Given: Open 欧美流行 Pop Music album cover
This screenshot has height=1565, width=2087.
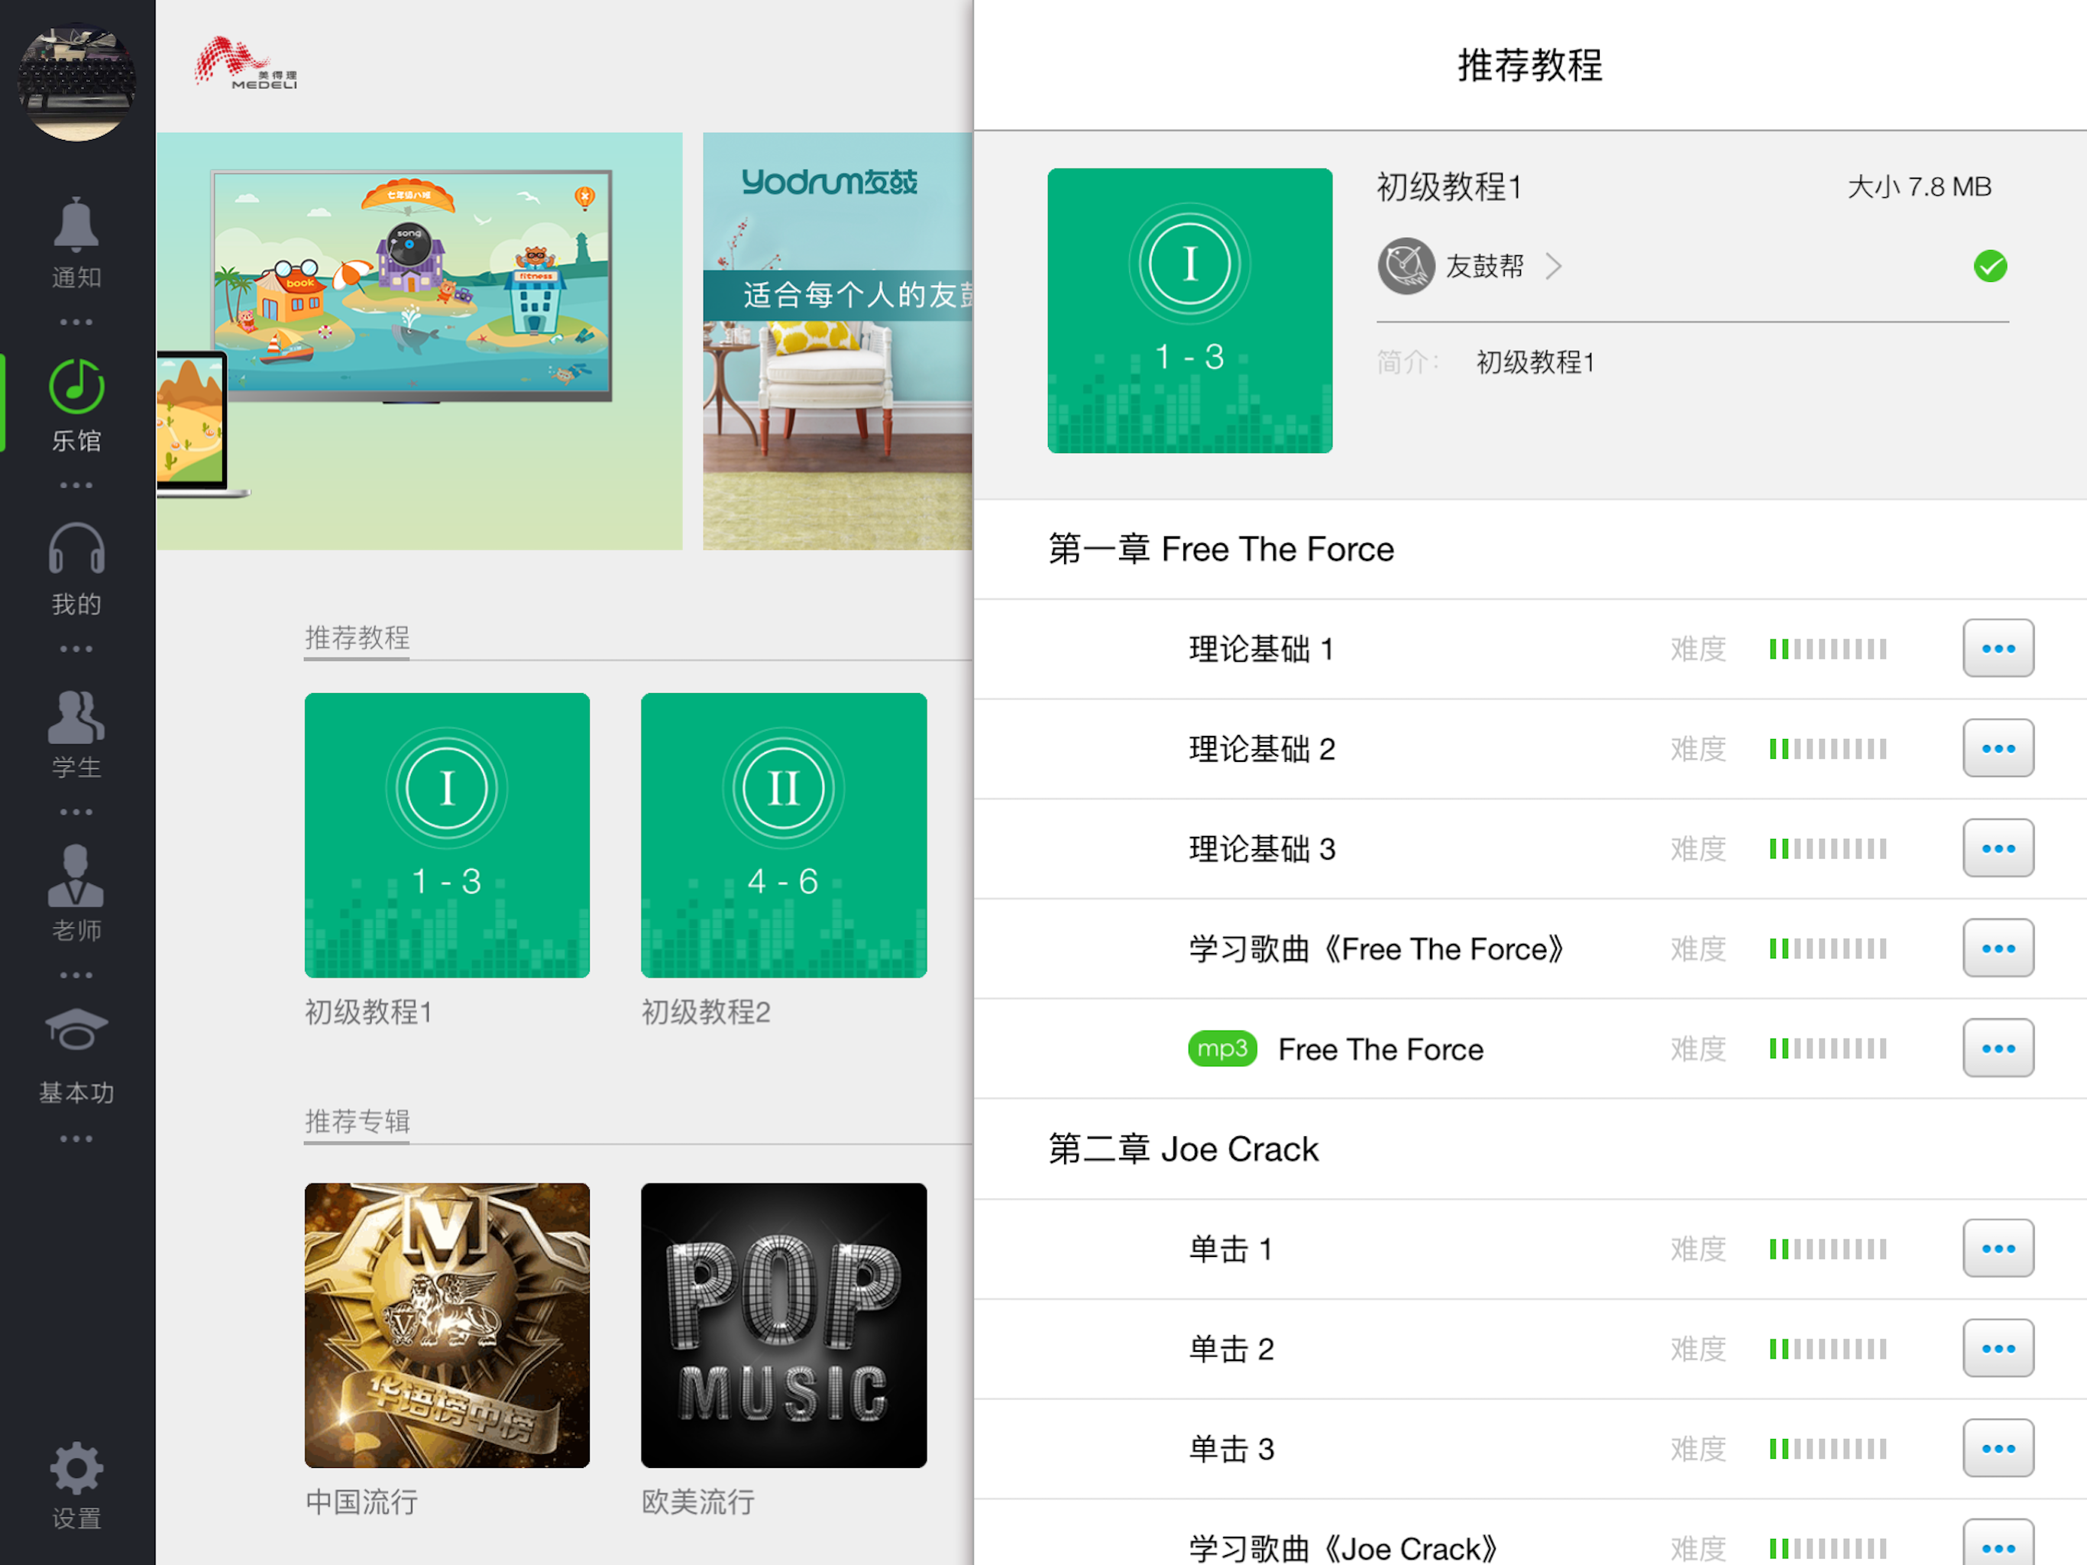Looking at the screenshot, I should coord(784,1325).
